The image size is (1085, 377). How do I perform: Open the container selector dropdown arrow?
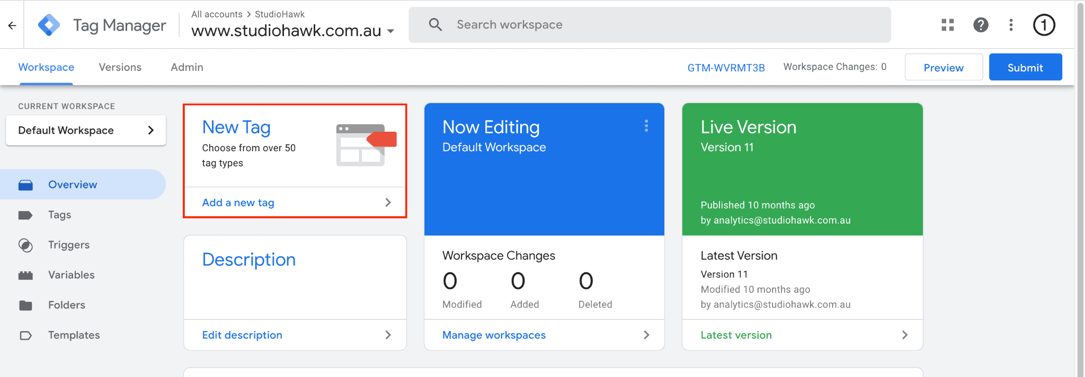point(390,31)
